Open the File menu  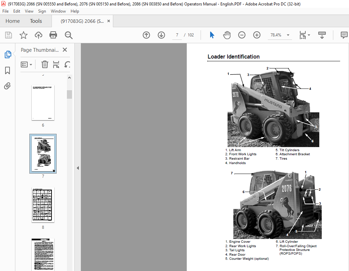click(x=5, y=11)
